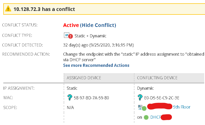Click the red Active status text
Screen dimensions: 205x125
(71, 25)
